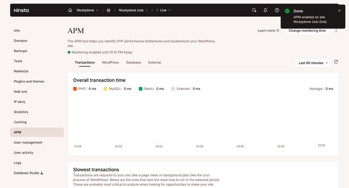Open search with magnifier icon
Screen dimensions: 349x188
(254, 10)
